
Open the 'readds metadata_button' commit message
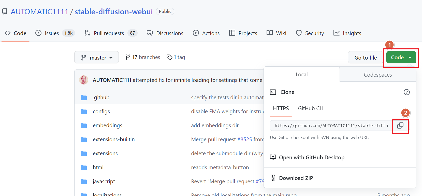coord(220,167)
